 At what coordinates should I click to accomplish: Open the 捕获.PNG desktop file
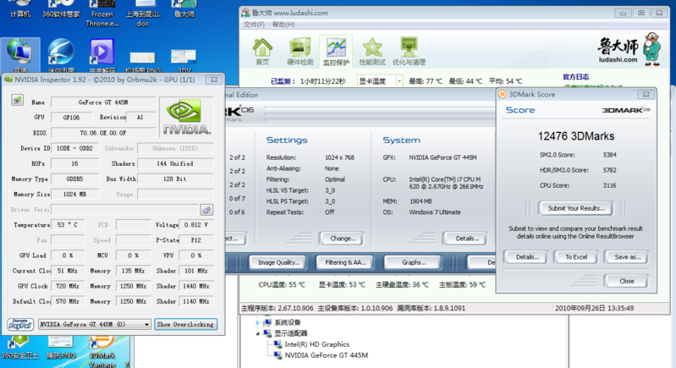(61, 349)
